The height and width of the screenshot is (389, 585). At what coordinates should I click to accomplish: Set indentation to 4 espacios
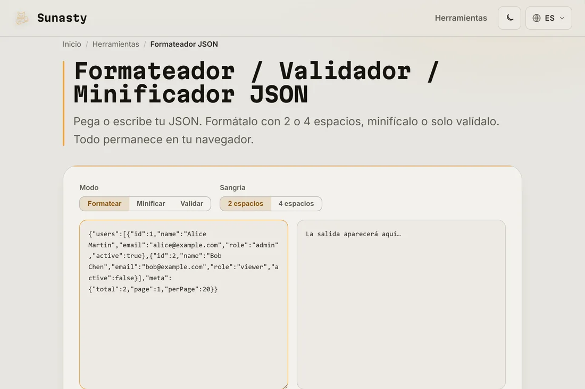pos(296,204)
